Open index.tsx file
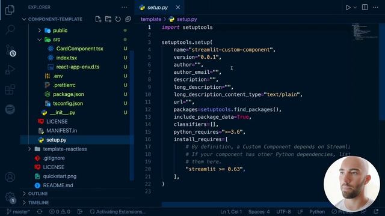385x216 pixels. coord(67,58)
